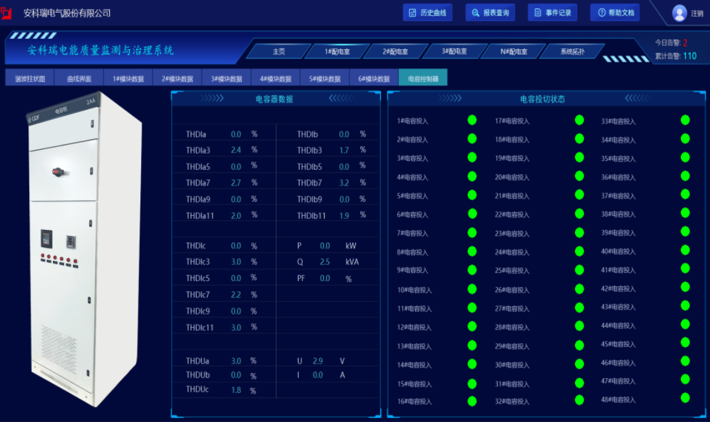Click the green indicator for 19#电容投入
This screenshot has width=710, height=422.
tap(579, 158)
